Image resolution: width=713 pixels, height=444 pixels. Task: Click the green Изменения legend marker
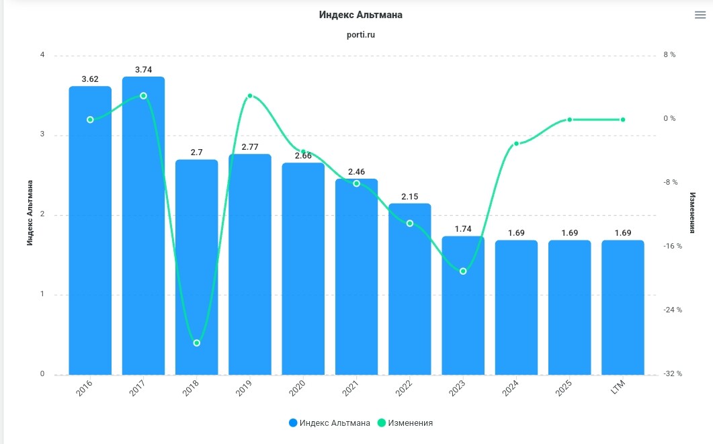coord(382,423)
